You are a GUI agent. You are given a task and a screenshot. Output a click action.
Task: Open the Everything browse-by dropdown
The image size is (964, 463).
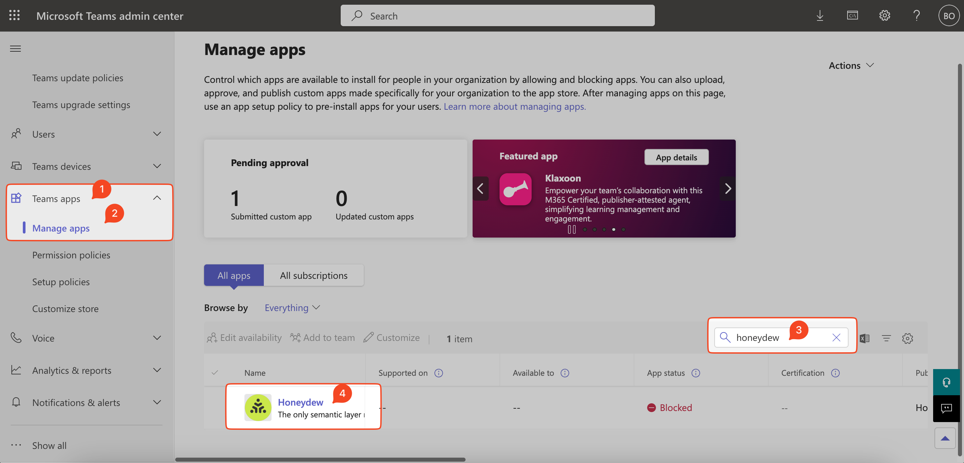click(x=292, y=307)
